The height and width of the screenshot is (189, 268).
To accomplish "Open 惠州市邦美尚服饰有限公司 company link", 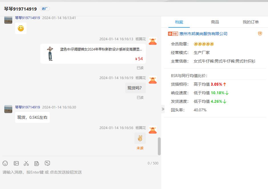I will click(x=203, y=34).
